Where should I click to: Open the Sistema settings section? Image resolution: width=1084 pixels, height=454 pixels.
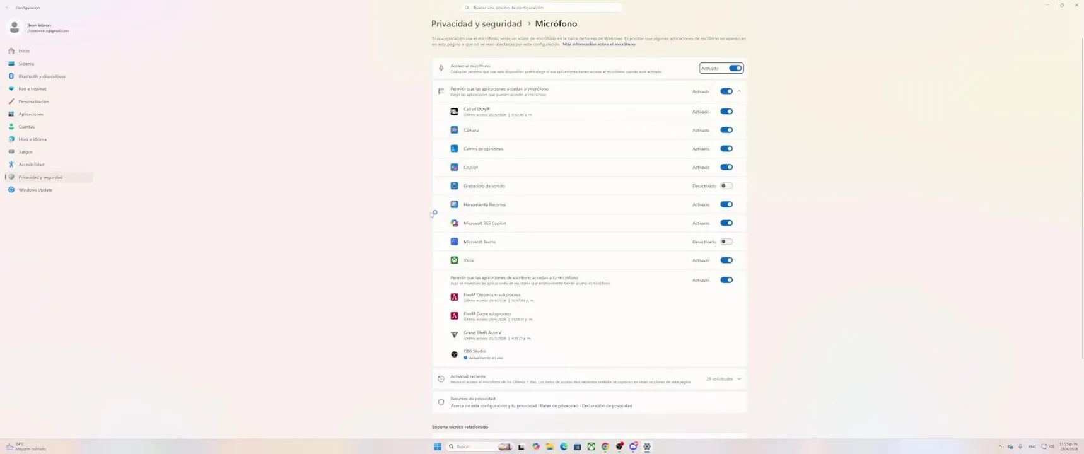tap(49, 64)
